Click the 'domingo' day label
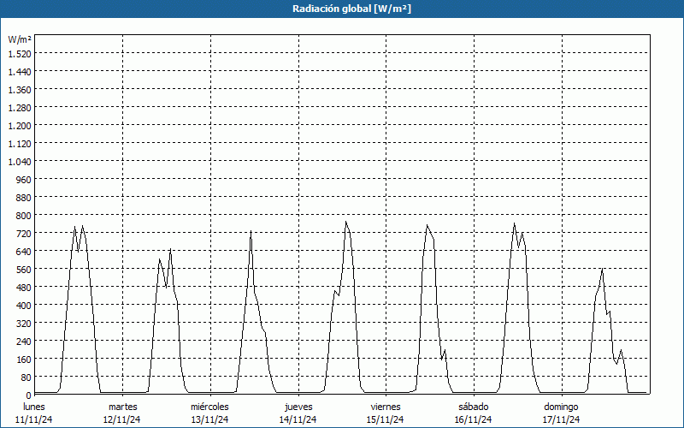This screenshot has width=684, height=428. point(562,407)
